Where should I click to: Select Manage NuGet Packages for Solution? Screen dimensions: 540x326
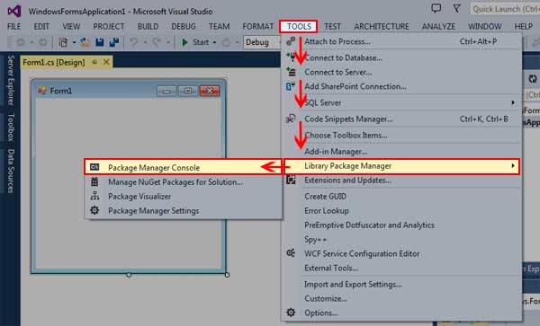click(x=184, y=181)
